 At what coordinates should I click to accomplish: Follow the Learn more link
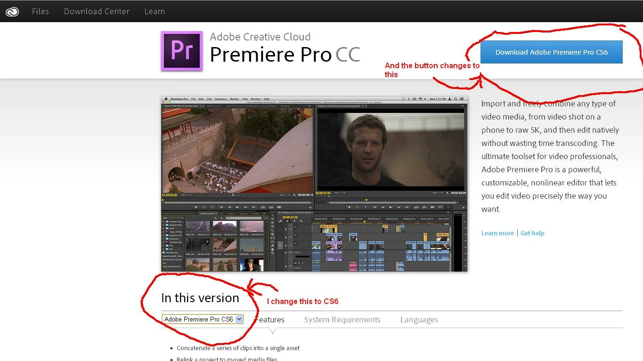[x=497, y=233]
